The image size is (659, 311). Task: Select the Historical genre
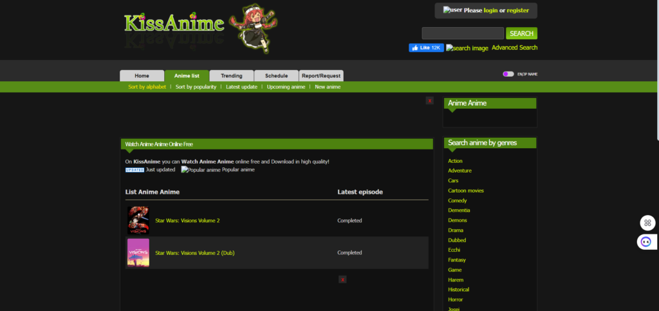click(458, 290)
